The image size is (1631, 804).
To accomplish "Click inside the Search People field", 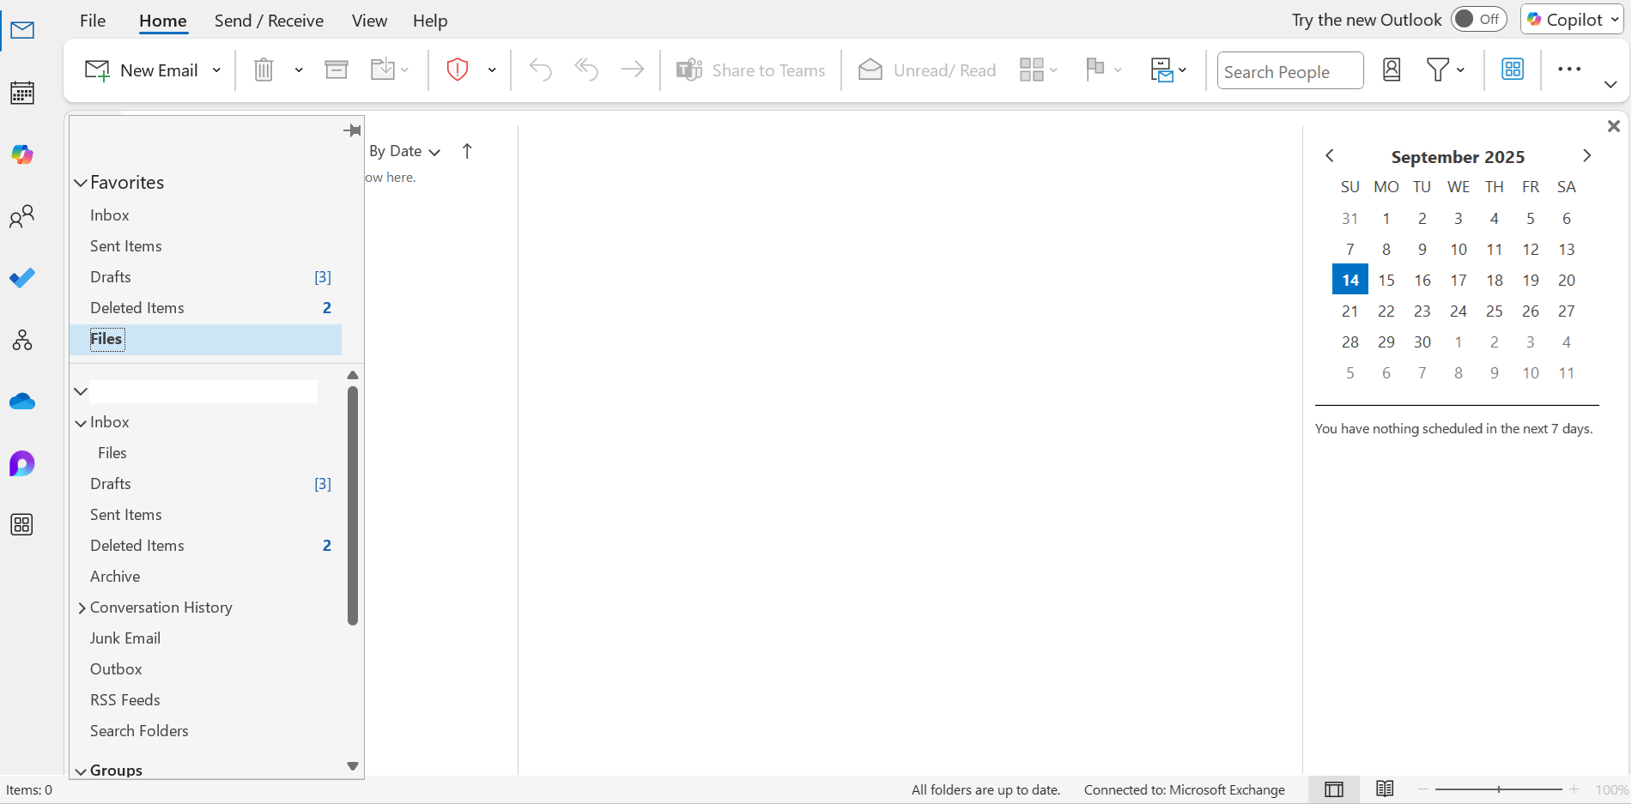I will [x=1288, y=70].
